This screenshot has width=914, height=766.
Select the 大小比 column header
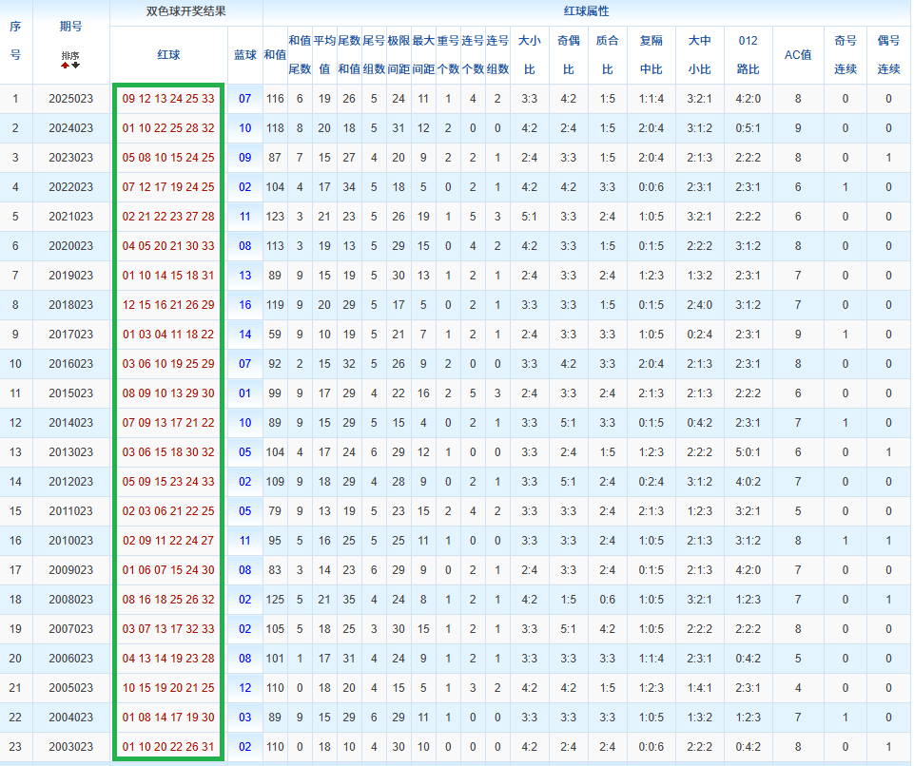point(530,55)
